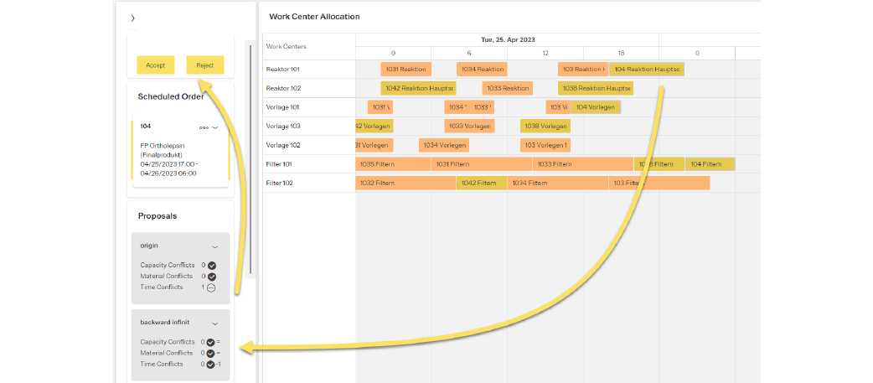Click origin Material Conflicts check icon

[x=212, y=277]
